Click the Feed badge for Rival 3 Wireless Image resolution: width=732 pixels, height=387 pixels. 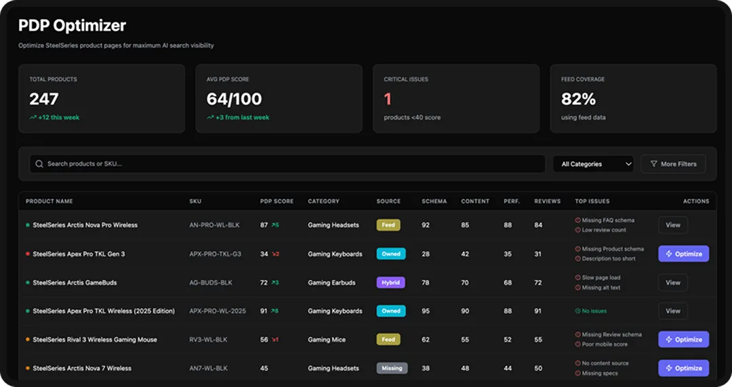(388, 340)
